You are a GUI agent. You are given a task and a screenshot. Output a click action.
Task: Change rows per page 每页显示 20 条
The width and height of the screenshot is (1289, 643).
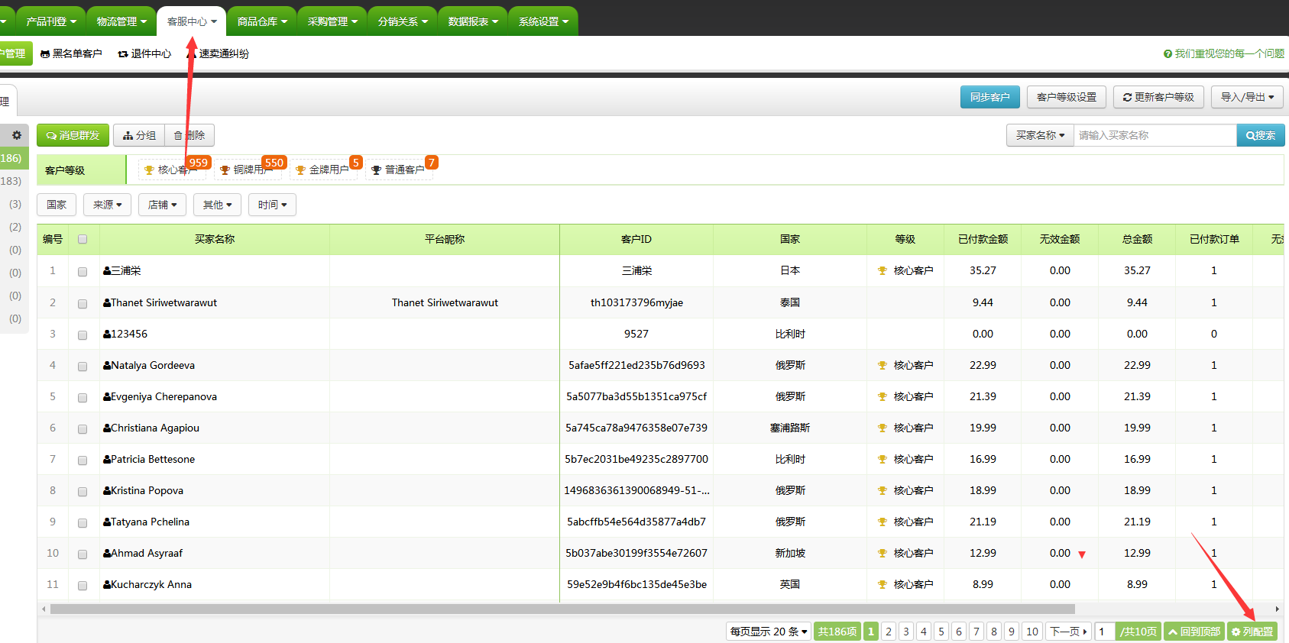pyautogui.click(x=768, y=632)
